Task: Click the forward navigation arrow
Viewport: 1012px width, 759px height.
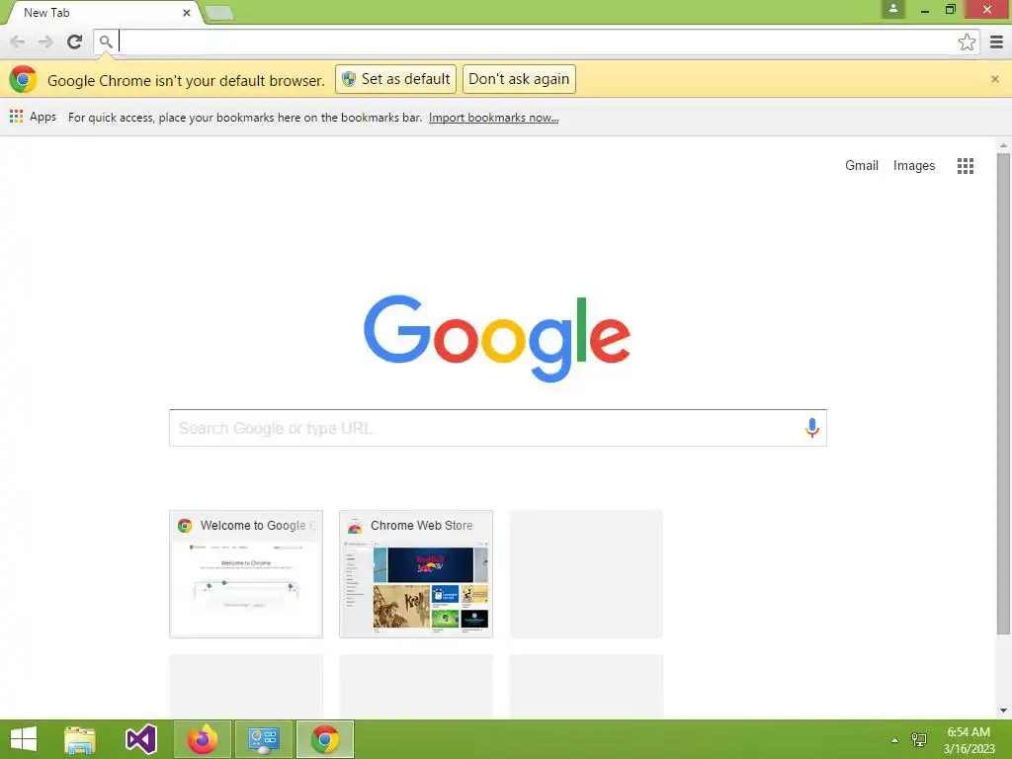Action: click(45, 42)
